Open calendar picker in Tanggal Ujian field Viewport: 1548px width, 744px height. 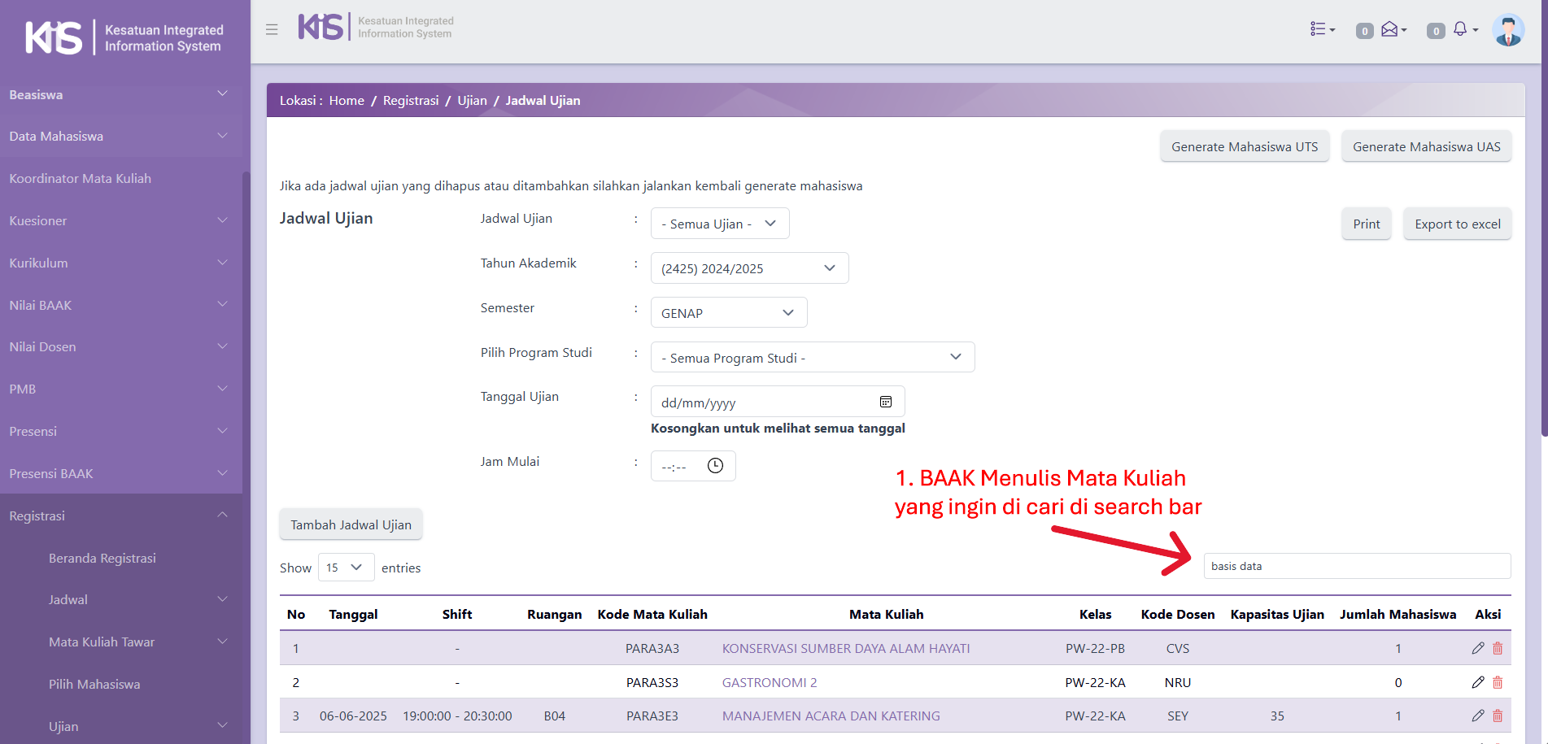886,402
